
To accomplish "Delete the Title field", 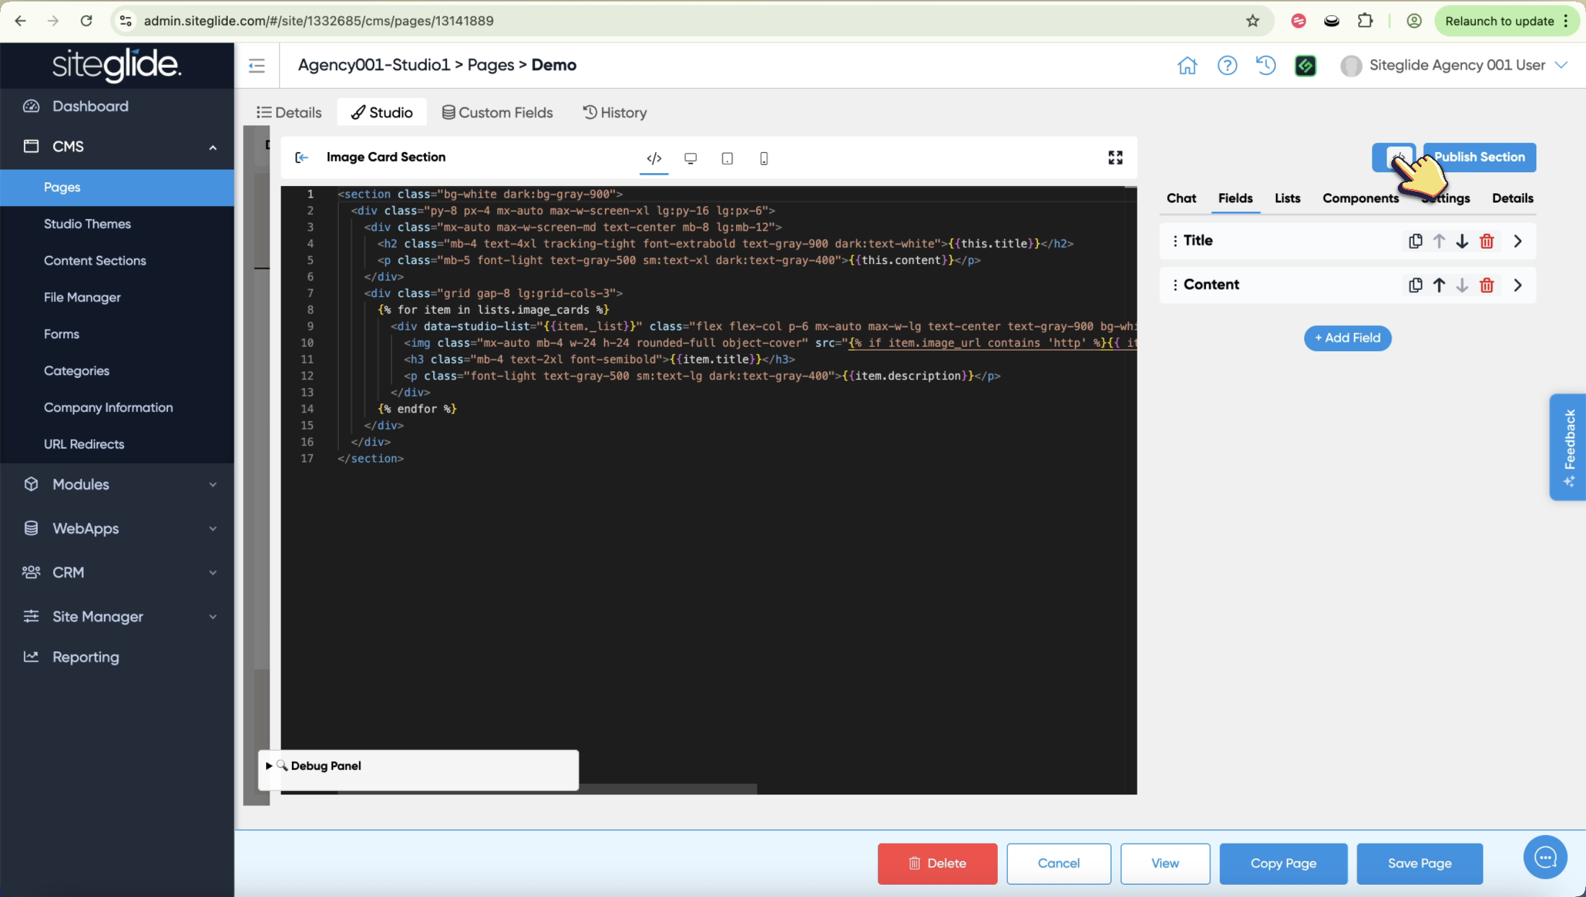I will point(1487,242).
